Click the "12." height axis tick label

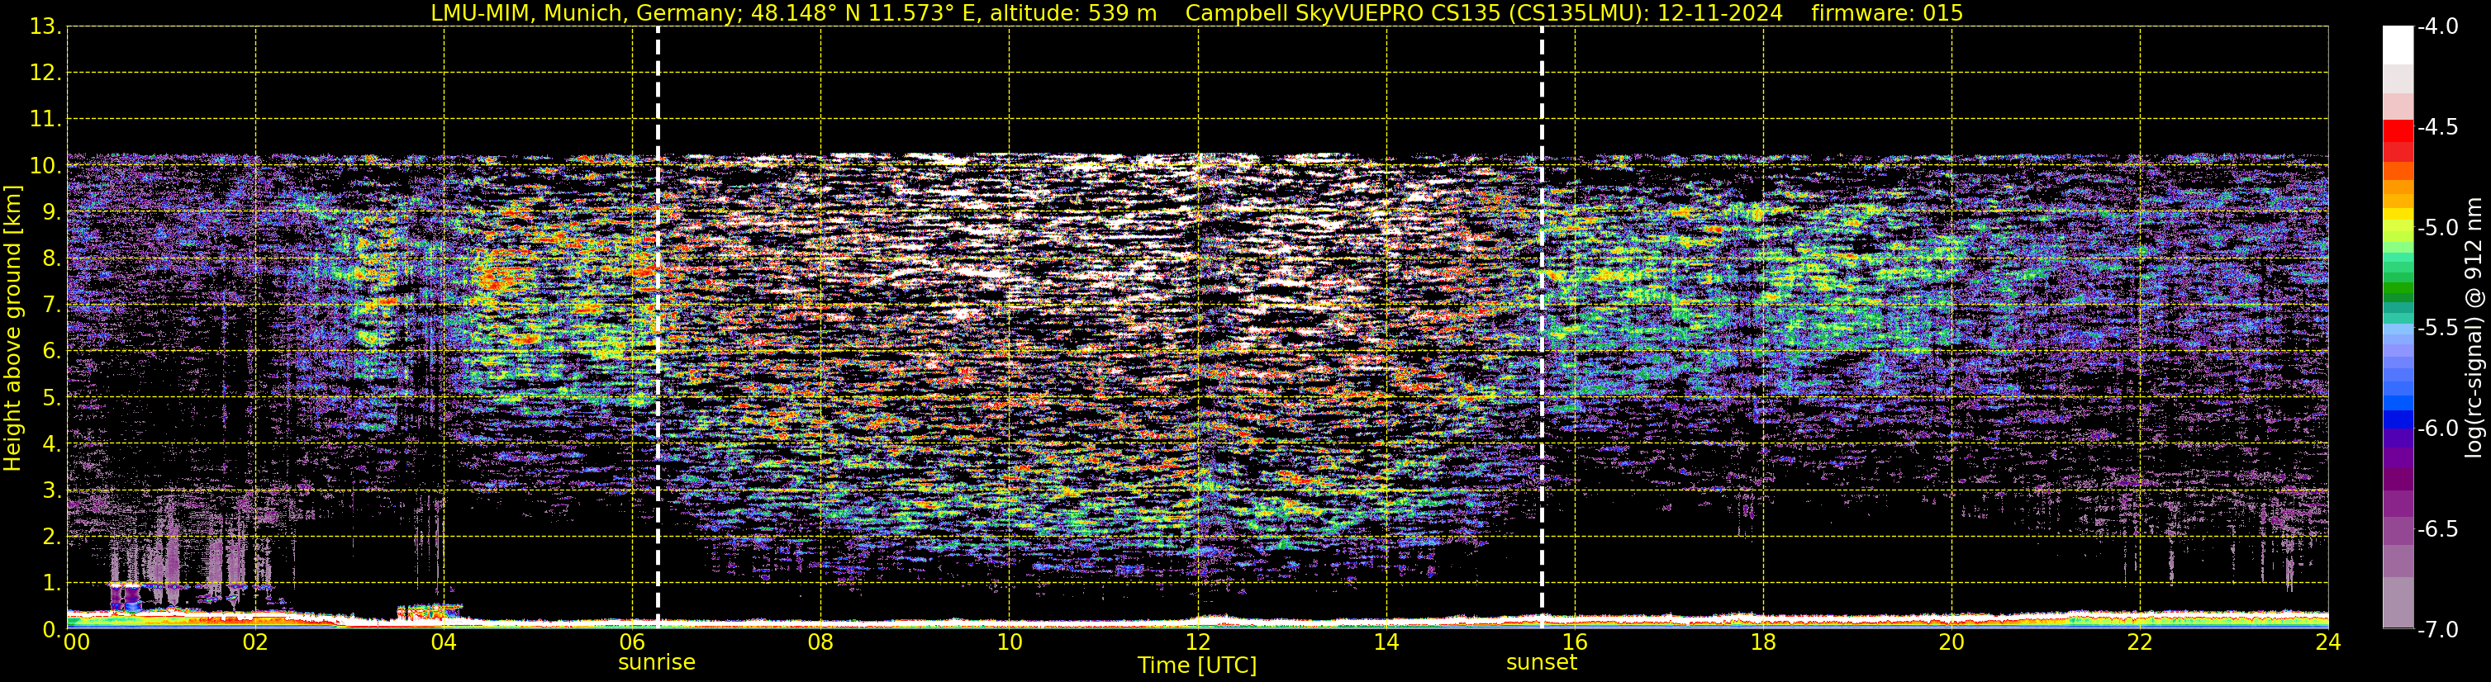point(46,73)
